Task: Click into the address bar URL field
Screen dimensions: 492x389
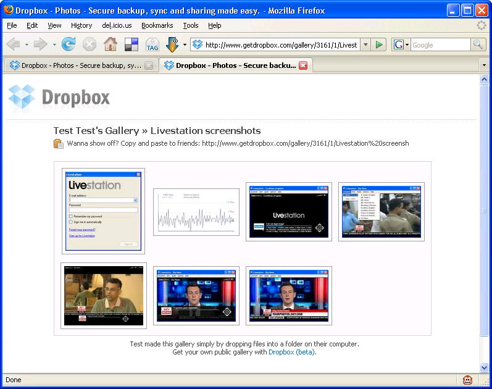Action: [x=281, y=45]
